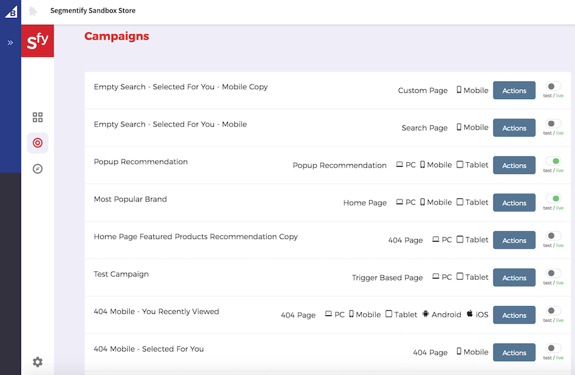Open settings gear icon at sidebar bottom
The image size is (575, 375).
(x=37, y=362)
